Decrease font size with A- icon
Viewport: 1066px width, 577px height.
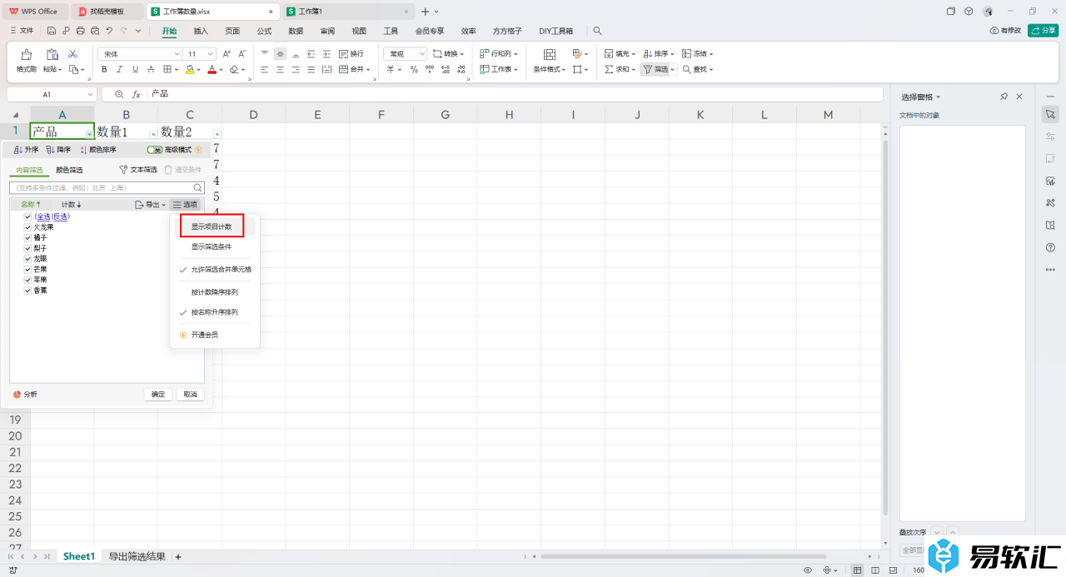coord(242,53)
